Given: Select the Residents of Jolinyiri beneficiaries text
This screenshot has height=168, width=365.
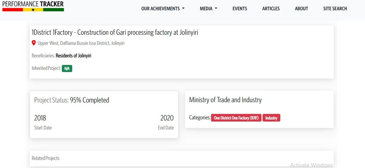Looking at the screenshot, I should pos(73,56).
